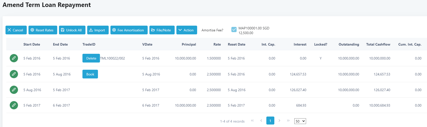Click Unlock All button
Image resolution: width=427 pixels, height=127 pixels.
[x=72, y=30]
